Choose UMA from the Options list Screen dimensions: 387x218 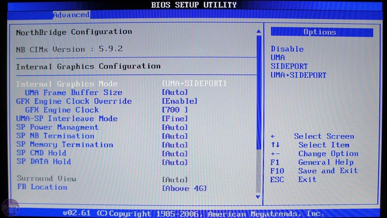[277, 57]
